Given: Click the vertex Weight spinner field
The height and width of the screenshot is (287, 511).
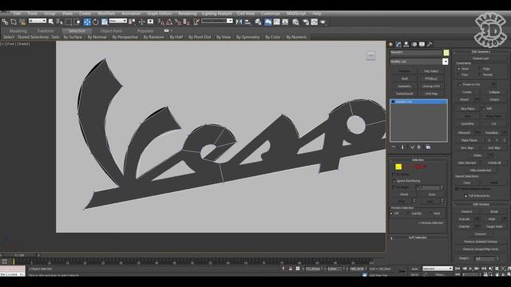Looking at the screenshot, I should [x=485, y=258].
